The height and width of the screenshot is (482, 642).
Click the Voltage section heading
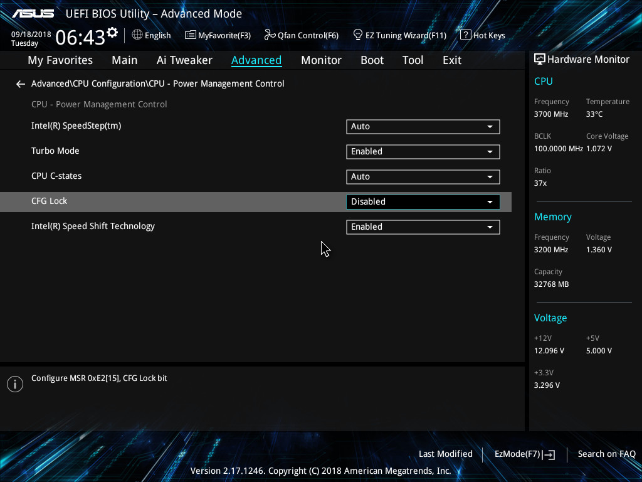click(550, 318)
